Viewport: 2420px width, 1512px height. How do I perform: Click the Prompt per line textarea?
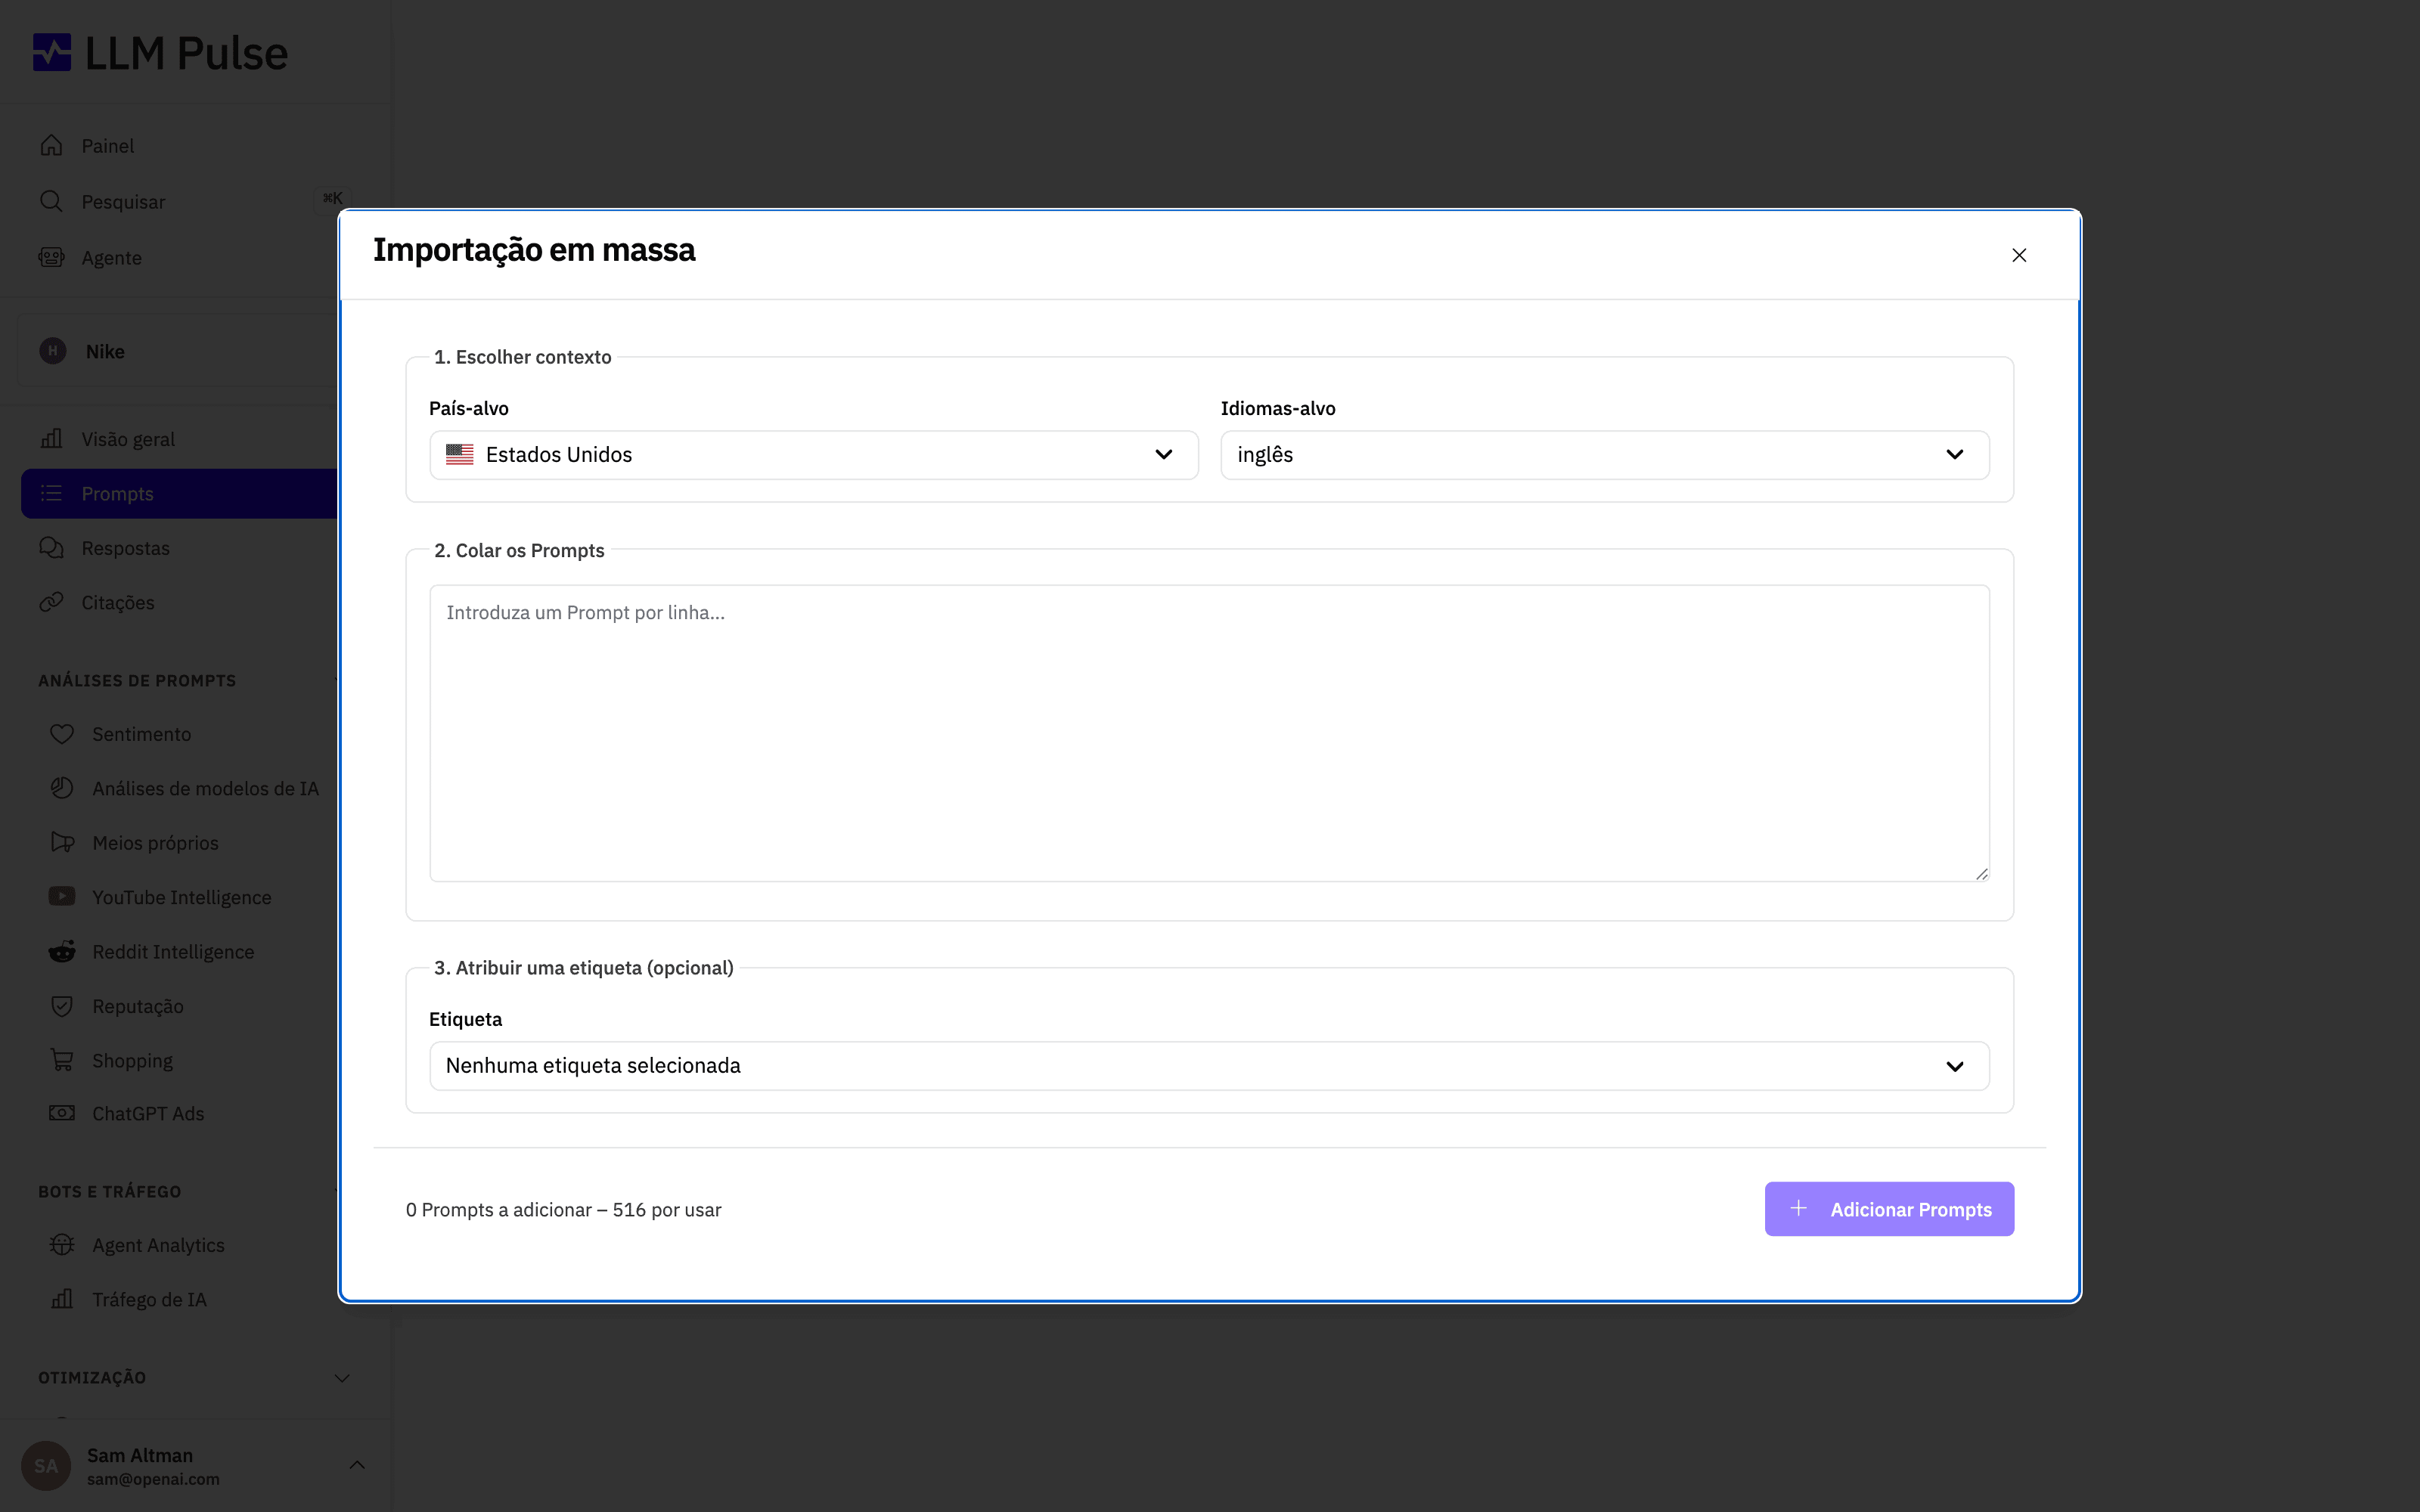pos(1209,733)
